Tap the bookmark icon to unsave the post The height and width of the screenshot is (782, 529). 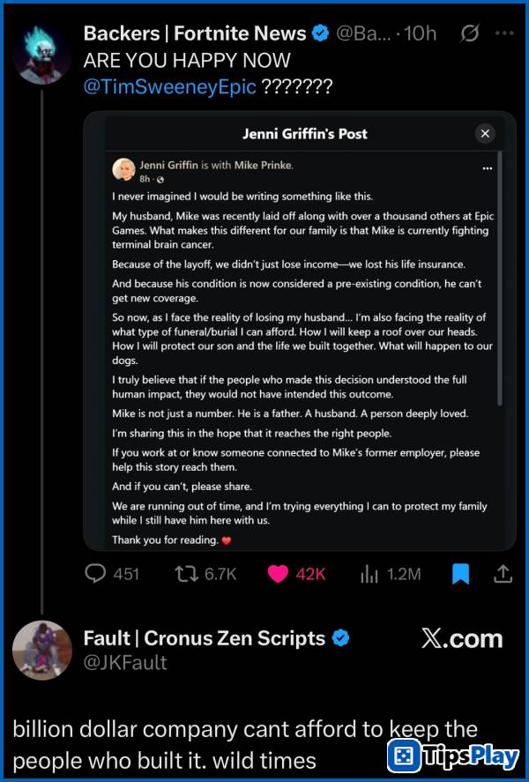459,573
